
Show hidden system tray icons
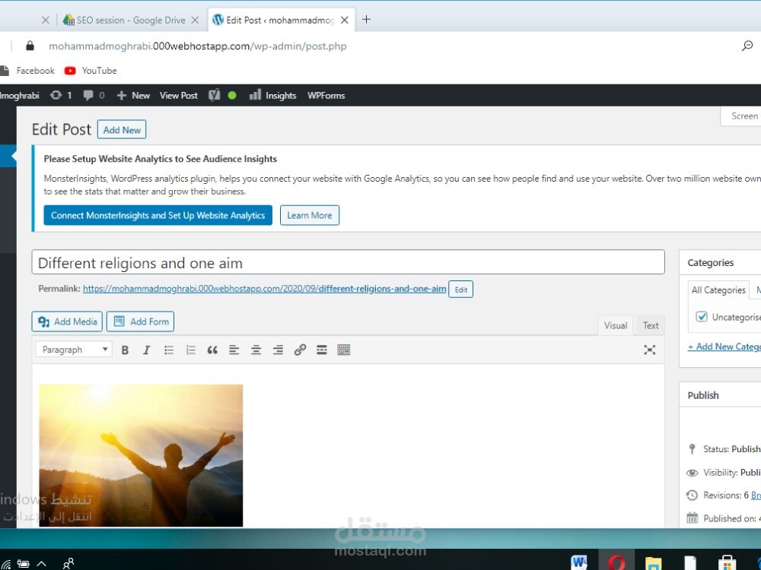pos(42,564)
